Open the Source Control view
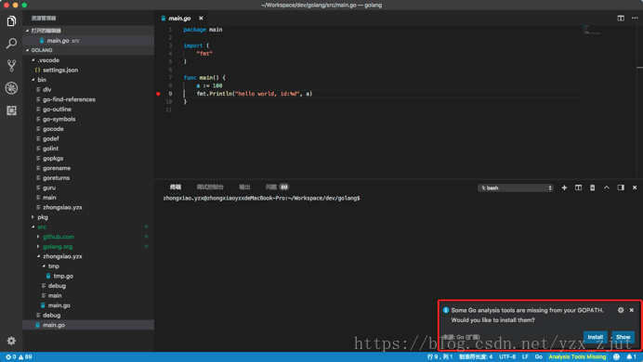 click(x=11, y=66)
